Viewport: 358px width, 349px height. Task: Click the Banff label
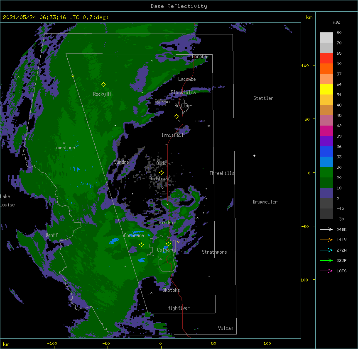[51, 235]
